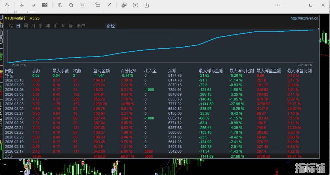This screenshot has width=330, height=175.
Task: Switch to the 月 monthly statistics tab
Action: 33,26
